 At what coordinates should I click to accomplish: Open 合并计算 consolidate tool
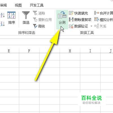click(104, 13)
